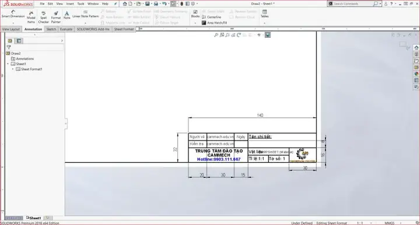Screen dimensions: 420x225
Task: Insert a Note annotation
Action: pyautogui.click(x=66, y=15)
